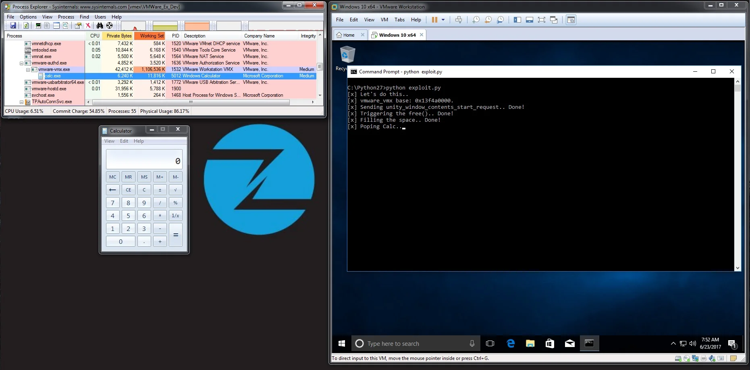Image resolution: width=750 pixels, height=370 pixels.
Task: Click the Show Process Tree toolbar icon
Action: (47, 26)
